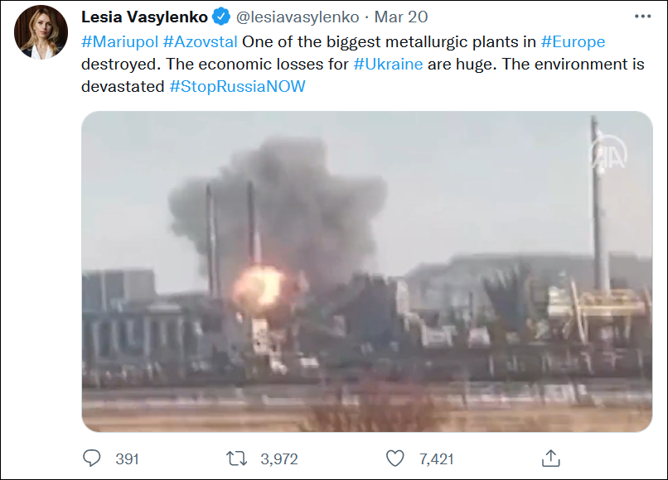668x480 pixels.
Task: Click the @lesiavasylenko handle
Action: coord(298,17)
